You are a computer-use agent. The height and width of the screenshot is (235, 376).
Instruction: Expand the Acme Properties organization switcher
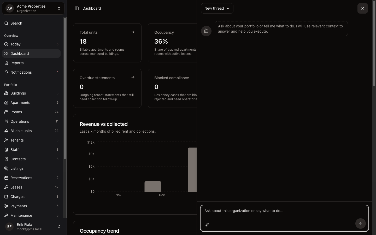click(33, 8)
